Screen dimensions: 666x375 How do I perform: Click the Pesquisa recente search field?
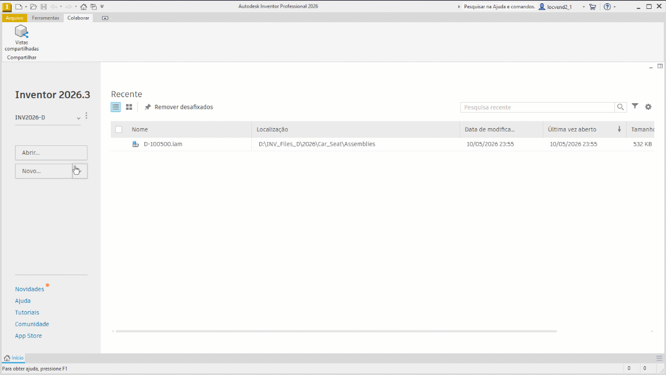[x=537, y=107]
